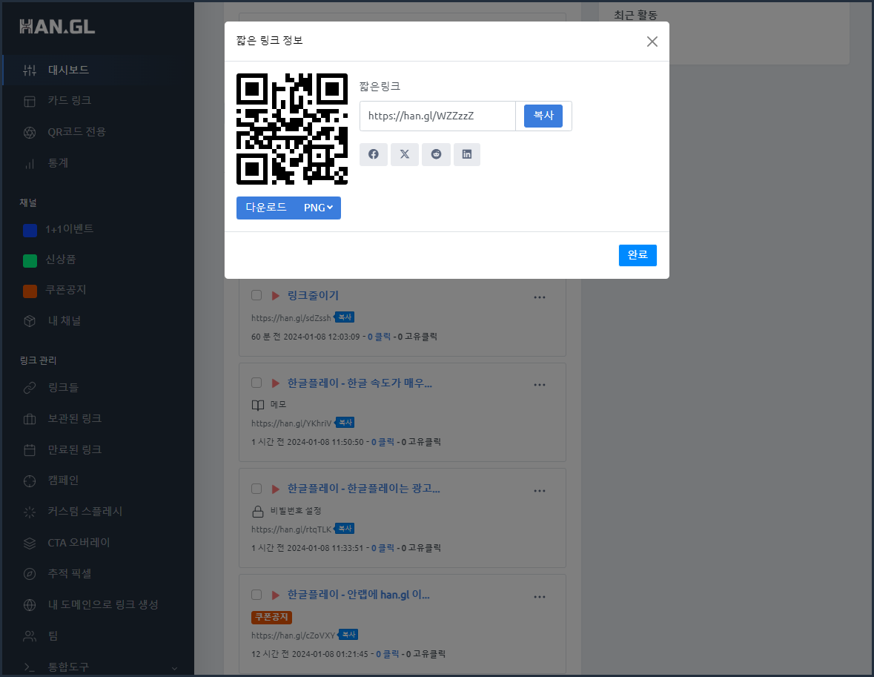Open options menu for 한글플레이는 광고 link
874x677 pixels.
[540, 491]
